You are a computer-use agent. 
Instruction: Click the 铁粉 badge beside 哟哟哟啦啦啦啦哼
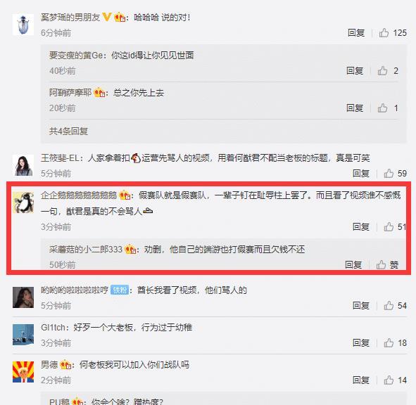point(120,290)
